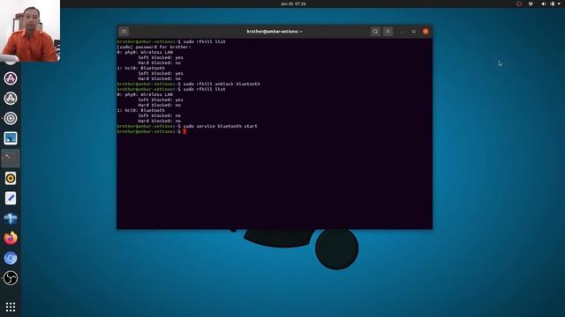Minimize the terminal window
The height and width of the screenshot is (317, 565).
pos(403,32)
